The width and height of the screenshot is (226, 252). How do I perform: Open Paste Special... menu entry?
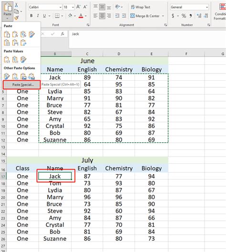point(21,84)
